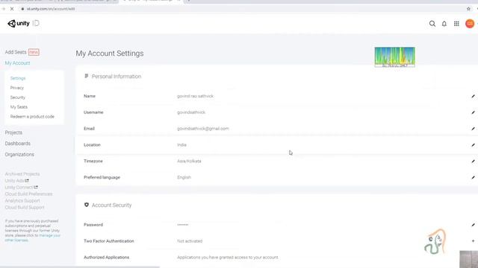Click the Not activated status text
Viewport: 478px width, 268px height.
[x=190, y=241]
